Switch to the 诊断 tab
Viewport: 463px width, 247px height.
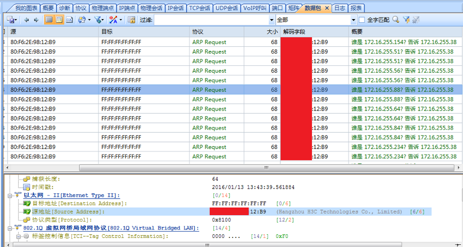[64, 8]
